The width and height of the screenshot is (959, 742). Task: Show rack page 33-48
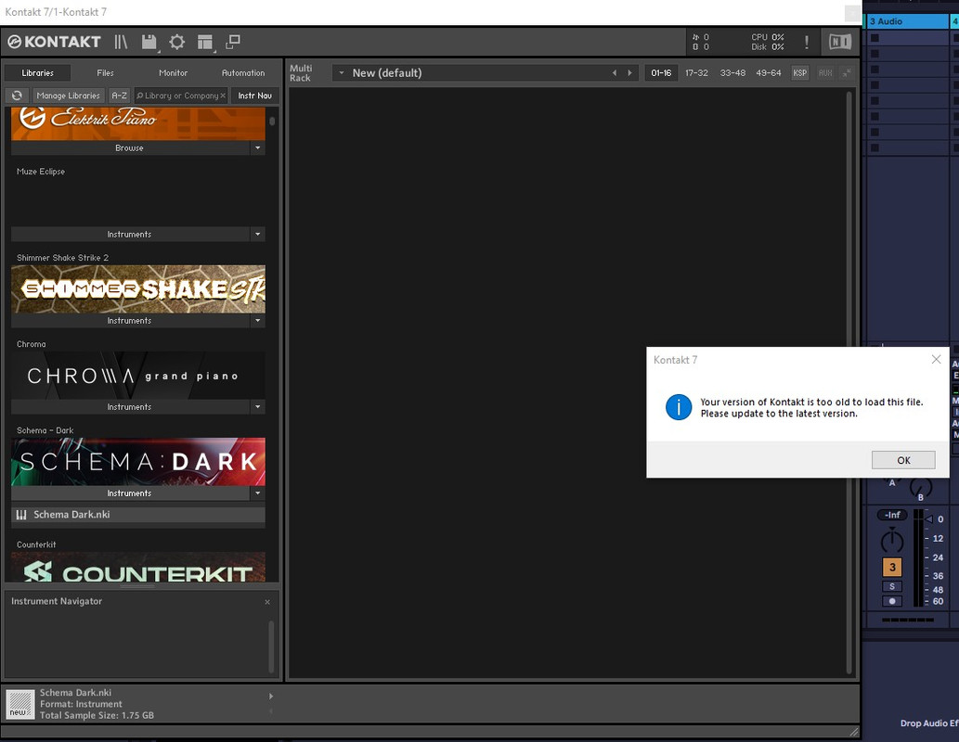pos(732,72)
